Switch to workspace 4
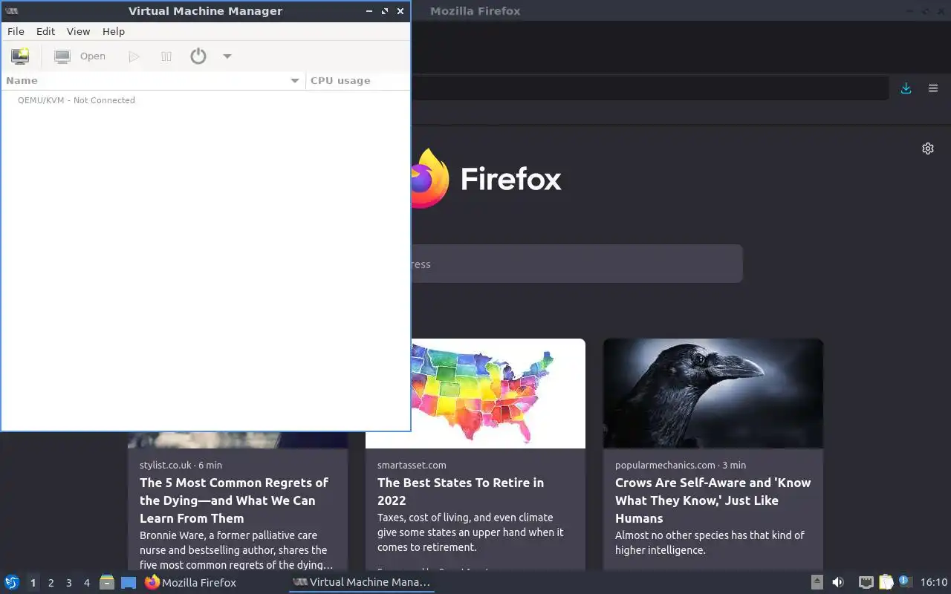This screenshot has width=951, height=594. coord(86,583)
